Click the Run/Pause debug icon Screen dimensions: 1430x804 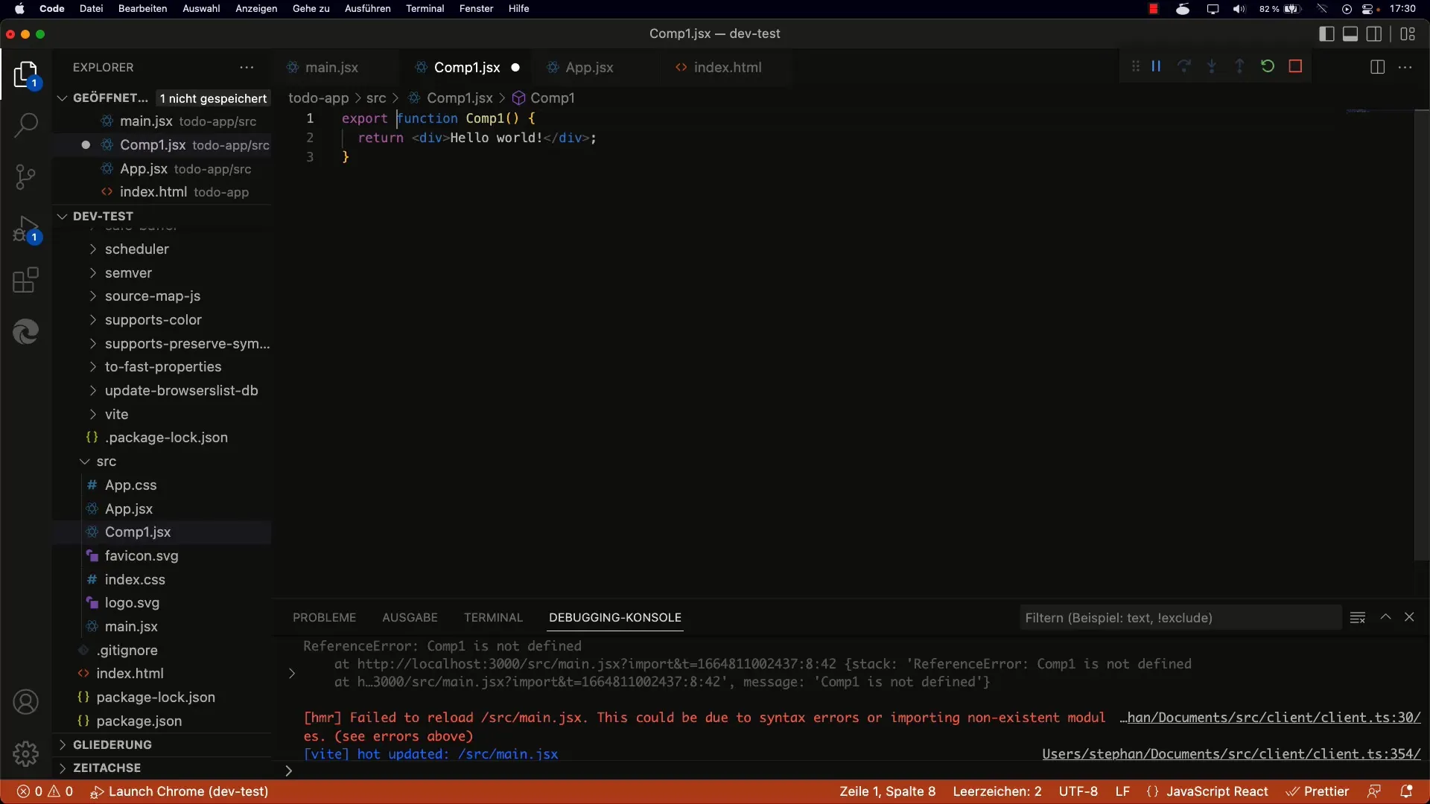click(1156, 66)
